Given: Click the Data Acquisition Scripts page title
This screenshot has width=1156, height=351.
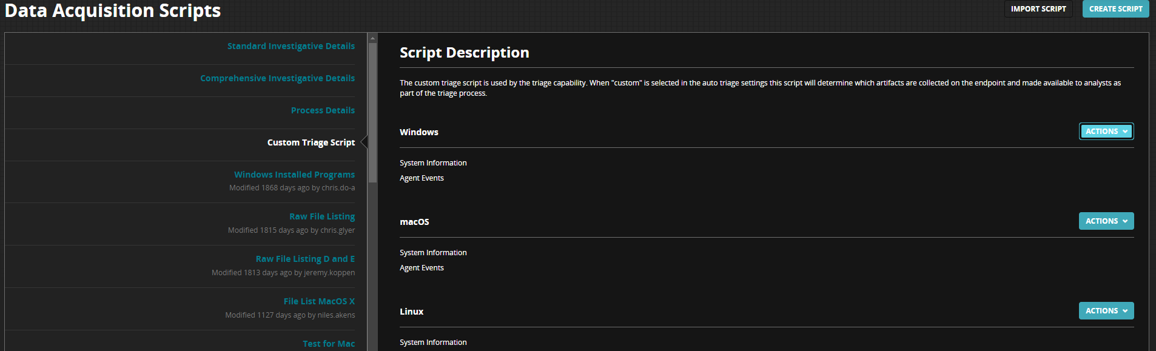Looking at the screenshot, I should (113, 11).
